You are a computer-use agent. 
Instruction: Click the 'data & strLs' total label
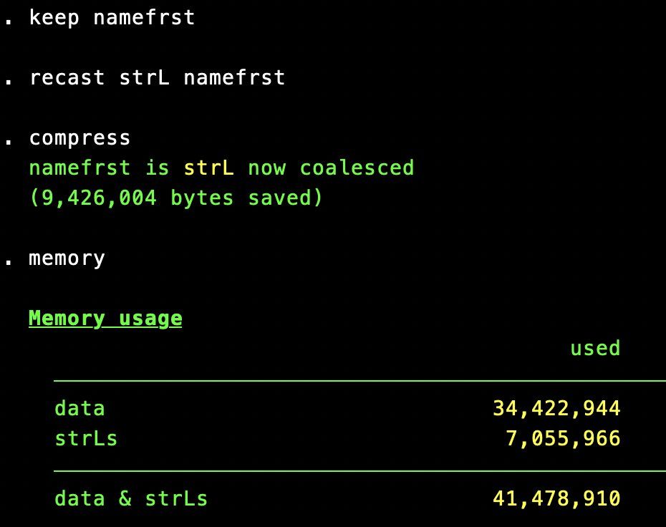tap(131, 499)
